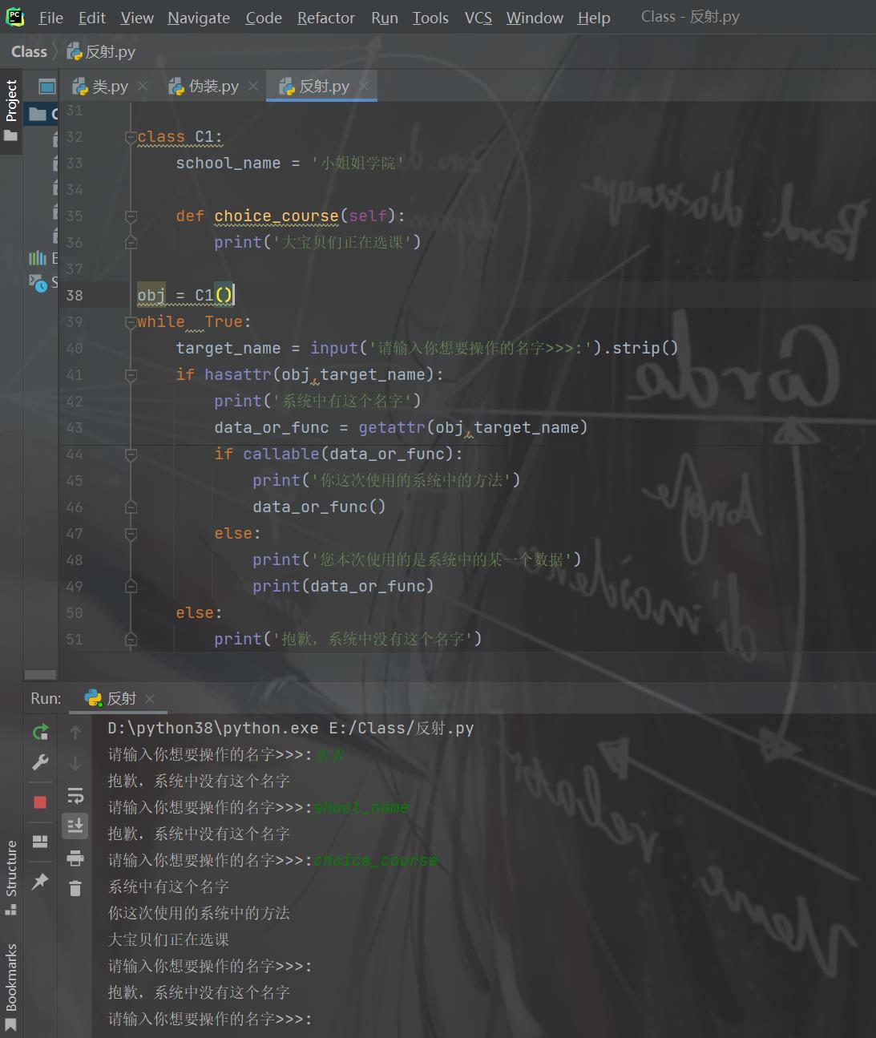This screenshot has height=1038, width=876.
Task: Open the Refactor menu
Action: click(x=326, y=18)
